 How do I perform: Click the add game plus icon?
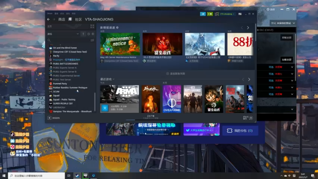[x=49, y=118]
